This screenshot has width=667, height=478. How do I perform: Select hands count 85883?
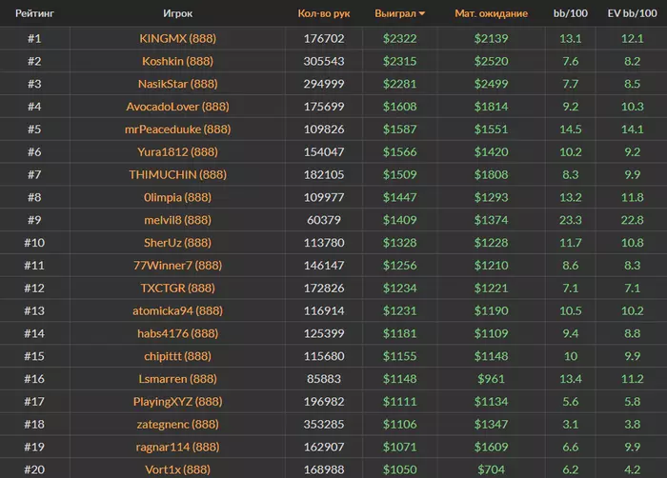324,378
